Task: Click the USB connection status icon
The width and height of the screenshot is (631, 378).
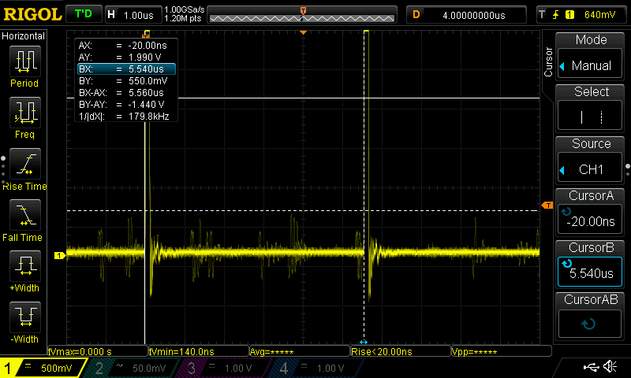Action: point(592,367)
